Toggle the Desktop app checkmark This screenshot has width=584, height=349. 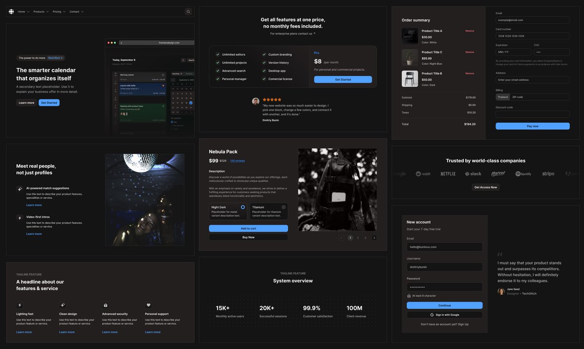point(264,71)
